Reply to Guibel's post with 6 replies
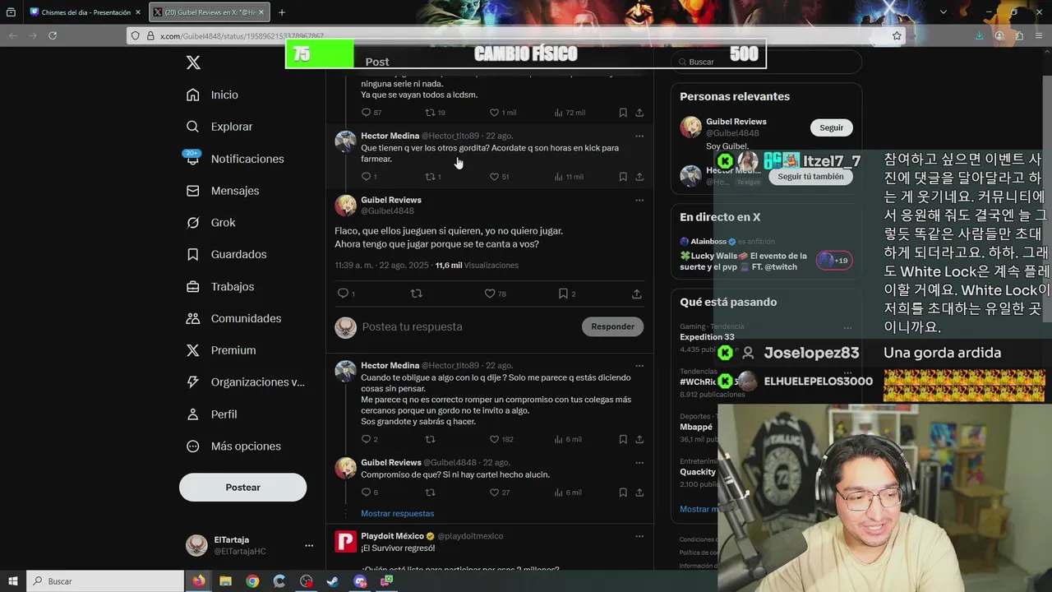This screenshot has height=592, width=1052. coord(369,493)
